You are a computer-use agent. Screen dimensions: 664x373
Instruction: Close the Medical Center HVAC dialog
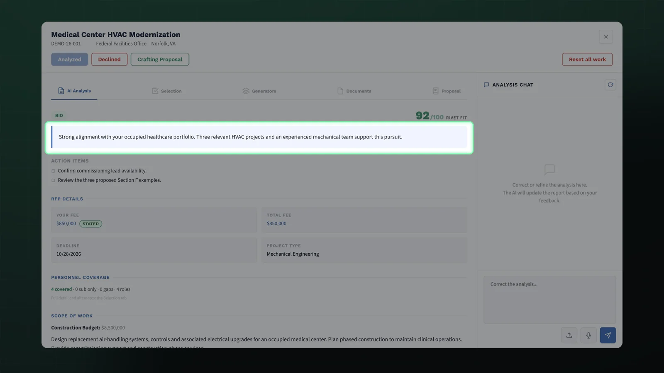[606, 37]
